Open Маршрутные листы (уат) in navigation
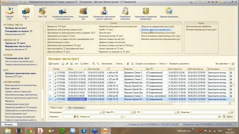Viewport: 239px width, 134px height. pyautogui.click(x=18, y=46)
